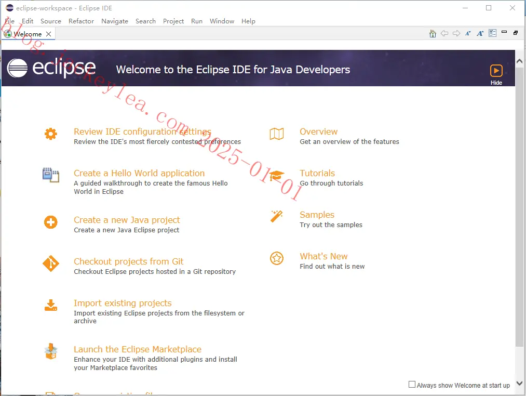Click text 'Go through tutorials'
The width and height of the screenshot is (526, 396).
[331, 183]
